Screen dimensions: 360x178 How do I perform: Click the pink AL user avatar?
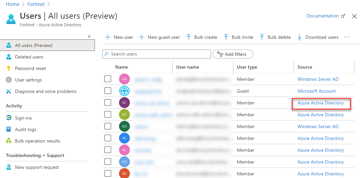coord(124,150)
